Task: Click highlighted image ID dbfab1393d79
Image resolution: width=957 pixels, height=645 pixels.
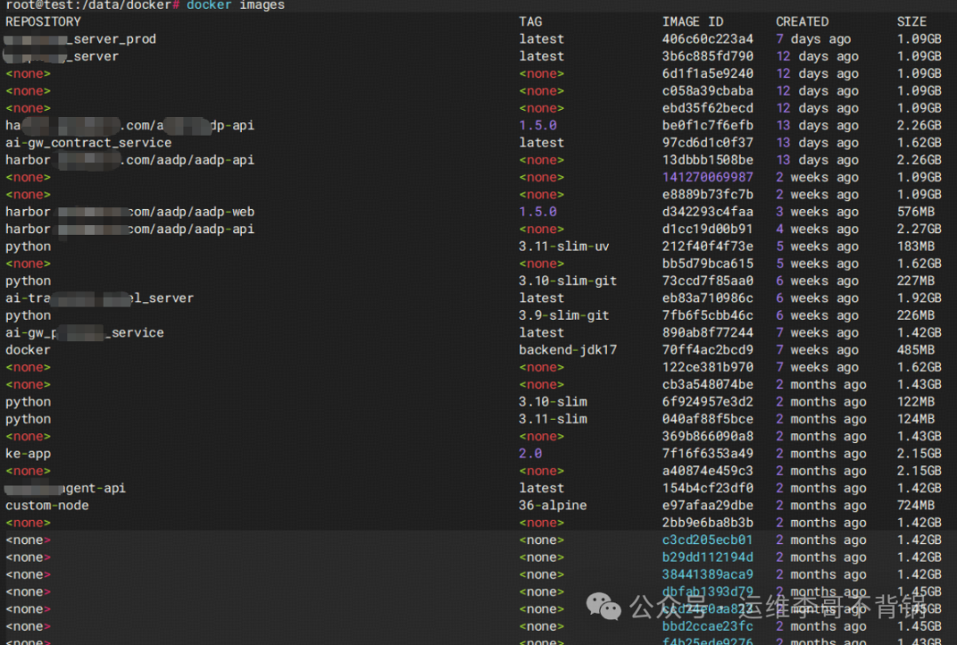Action: pyautogui.click(x=707, y=591)
